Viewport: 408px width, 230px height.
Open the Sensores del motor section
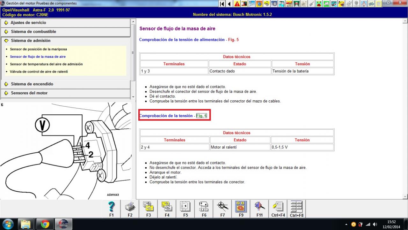pos(29,93)
